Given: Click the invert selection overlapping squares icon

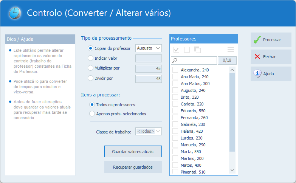Looking at the screenshot, I should (197, 50).
